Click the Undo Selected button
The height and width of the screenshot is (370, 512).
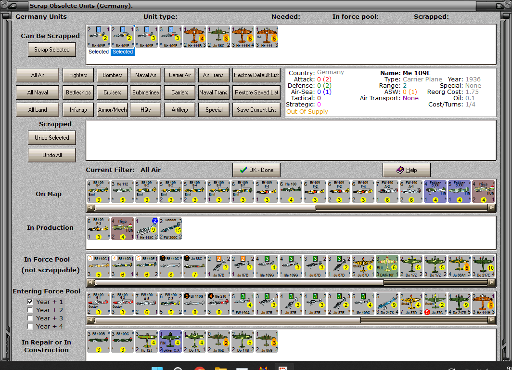pyautogui.click(x=52, y=138)
